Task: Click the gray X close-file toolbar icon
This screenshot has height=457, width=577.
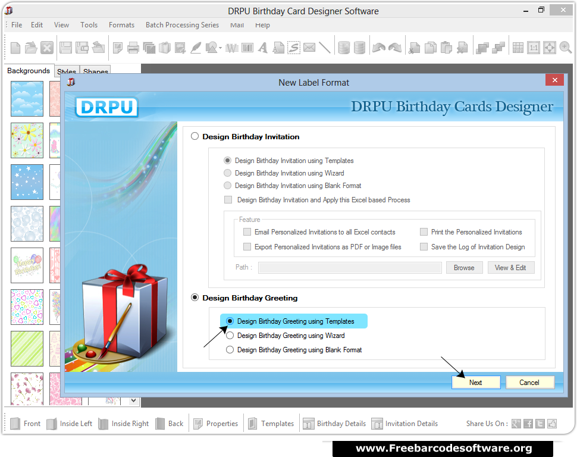Action: [x=47, y=48]
